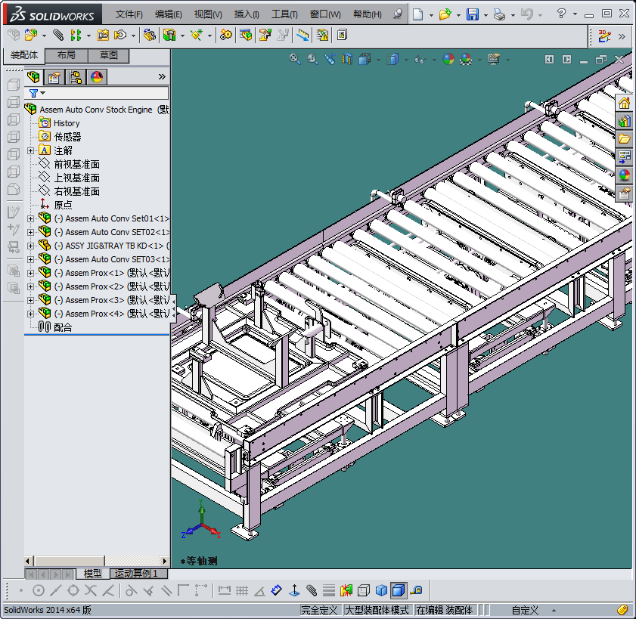Screen dimensions: 636x619
Task: Toggle shaded with edges display mode
Action: click(399, 590)
